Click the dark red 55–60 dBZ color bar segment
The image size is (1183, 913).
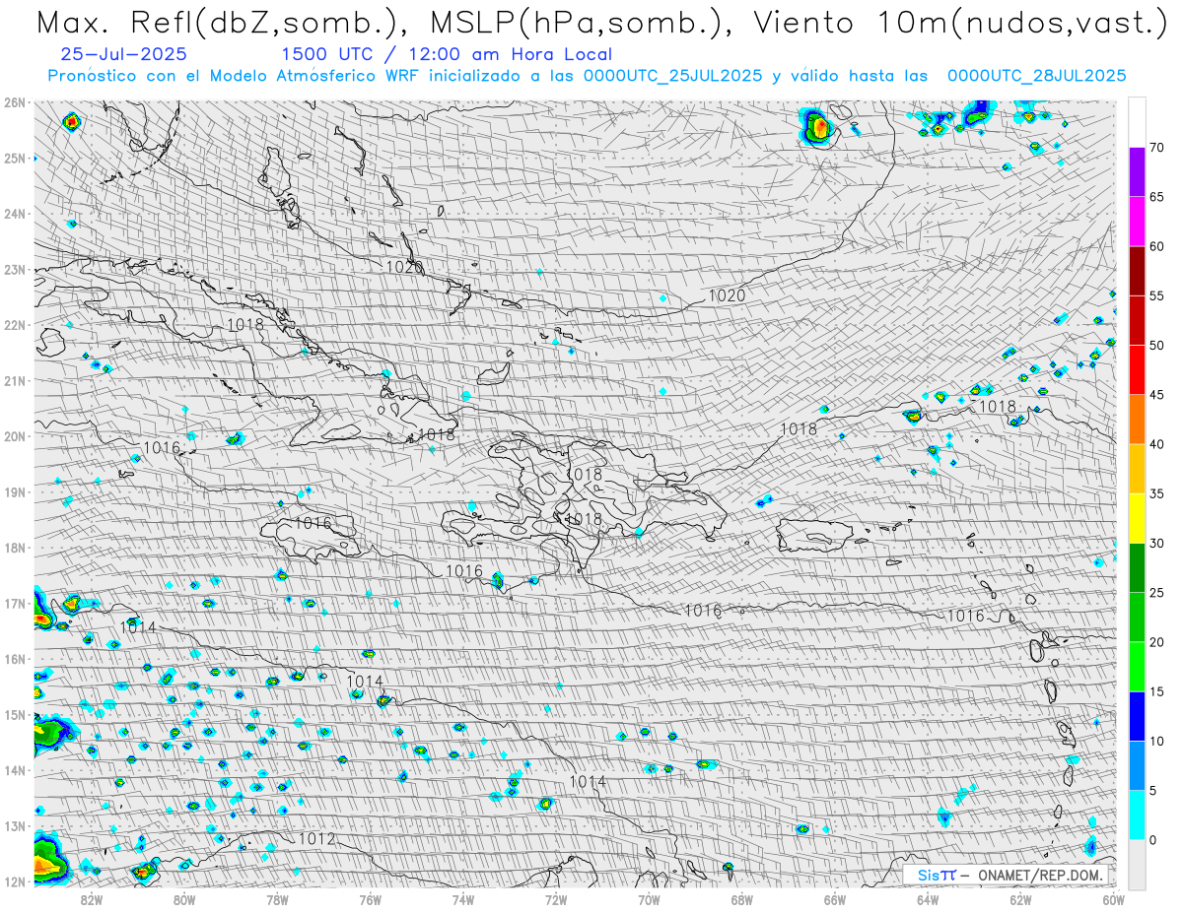point(1137,271)
